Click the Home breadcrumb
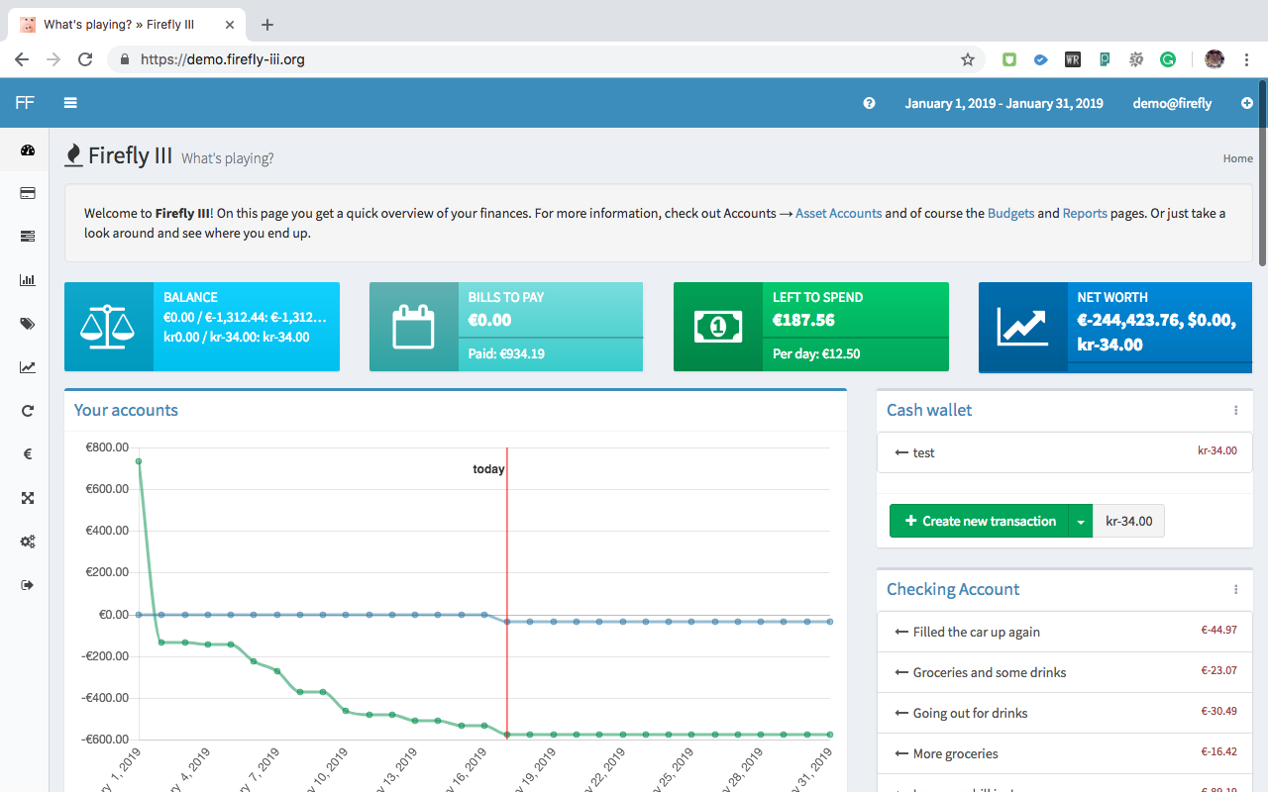Viewport: 1268px width, 792px height. click(x=1237, y=158)
